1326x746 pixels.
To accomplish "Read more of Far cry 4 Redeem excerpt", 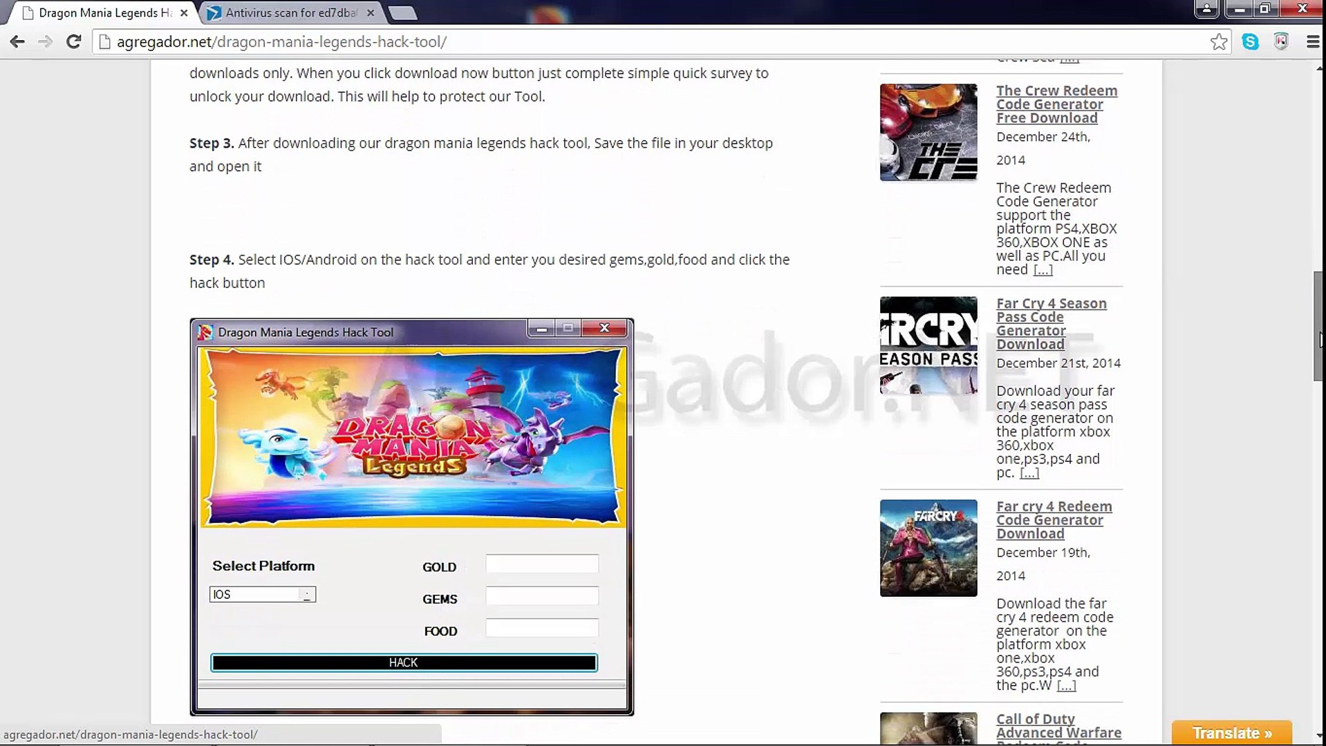I will 1067,686.
